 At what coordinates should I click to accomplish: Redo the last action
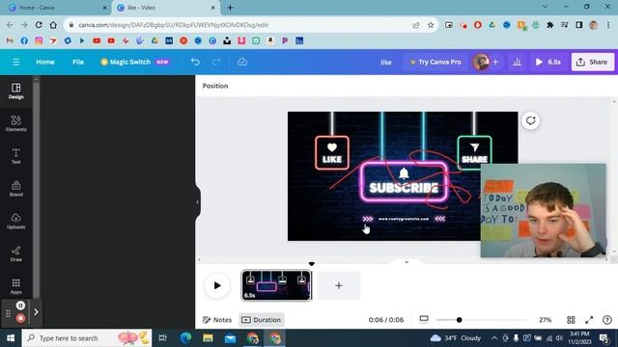click(216, 62)
